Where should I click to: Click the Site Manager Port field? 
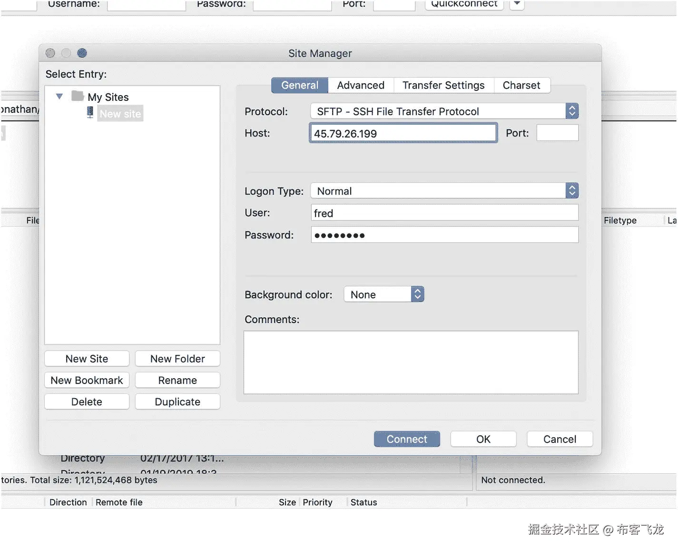[x=558, y=133]
